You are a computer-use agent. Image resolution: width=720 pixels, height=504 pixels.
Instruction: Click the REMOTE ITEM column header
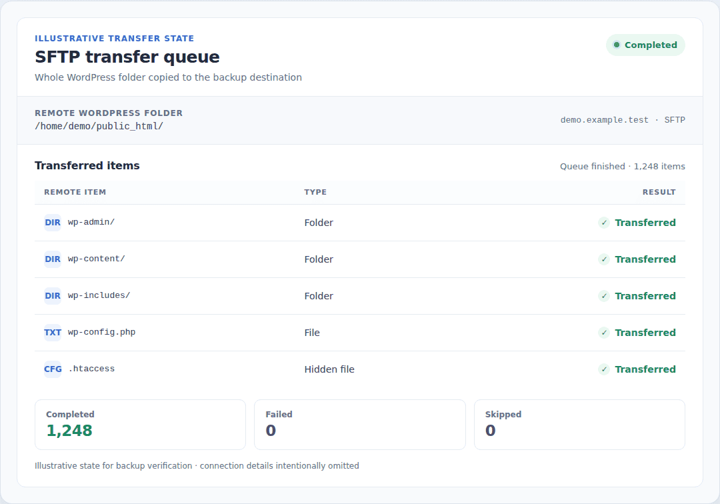75,192
